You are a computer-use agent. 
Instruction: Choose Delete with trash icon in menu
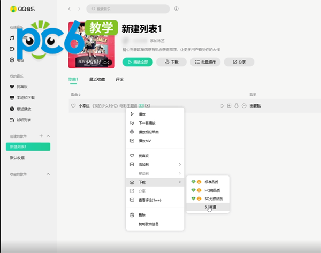tap(155, 215)
